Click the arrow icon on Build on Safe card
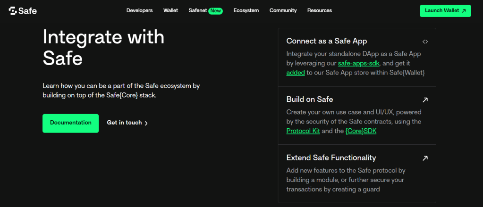The image size is (483, 207). (x=425, y=100)
